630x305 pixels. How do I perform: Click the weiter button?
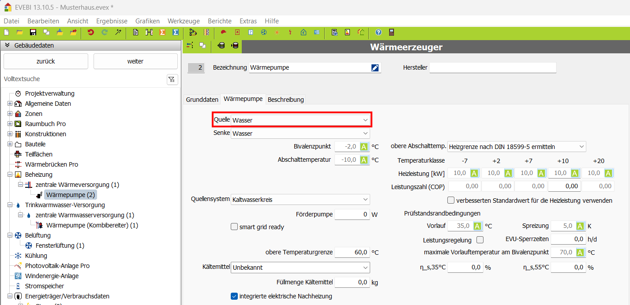[x=135, y=61]
